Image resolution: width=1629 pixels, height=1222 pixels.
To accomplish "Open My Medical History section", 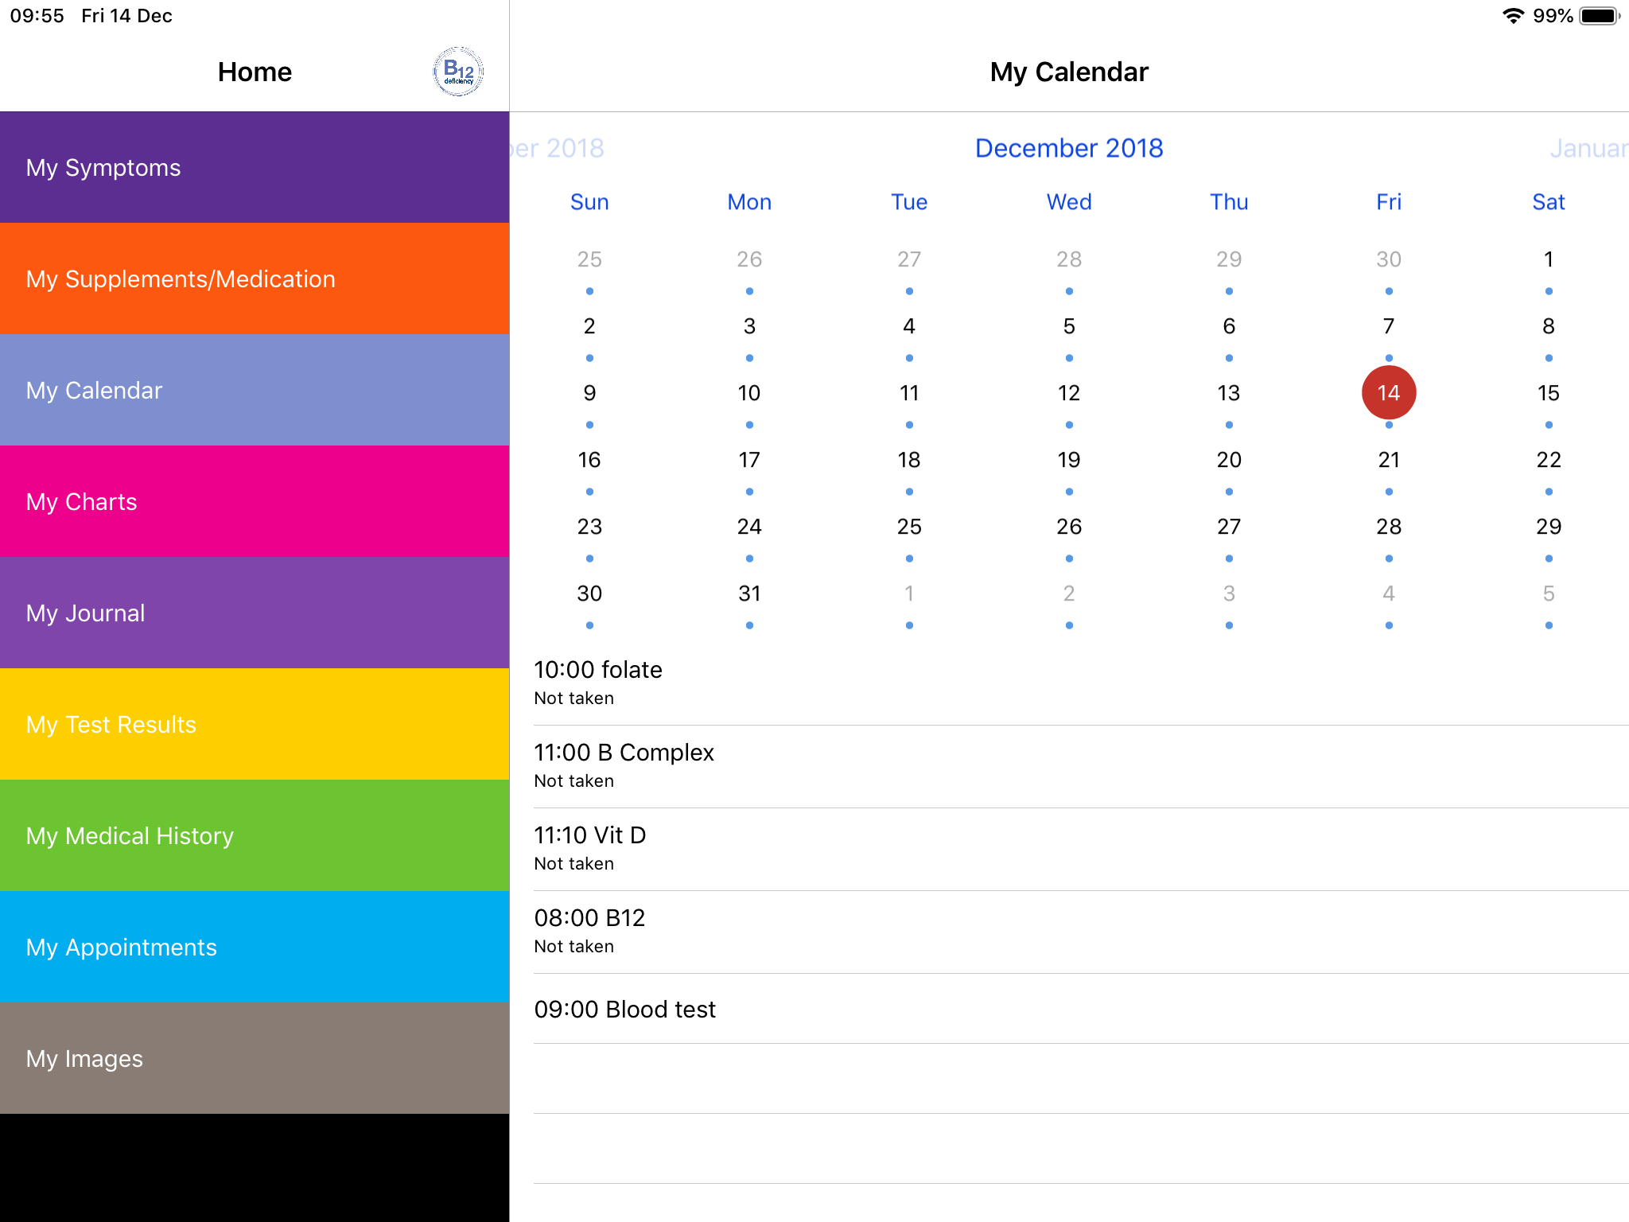I will click(x=255, y=835).
